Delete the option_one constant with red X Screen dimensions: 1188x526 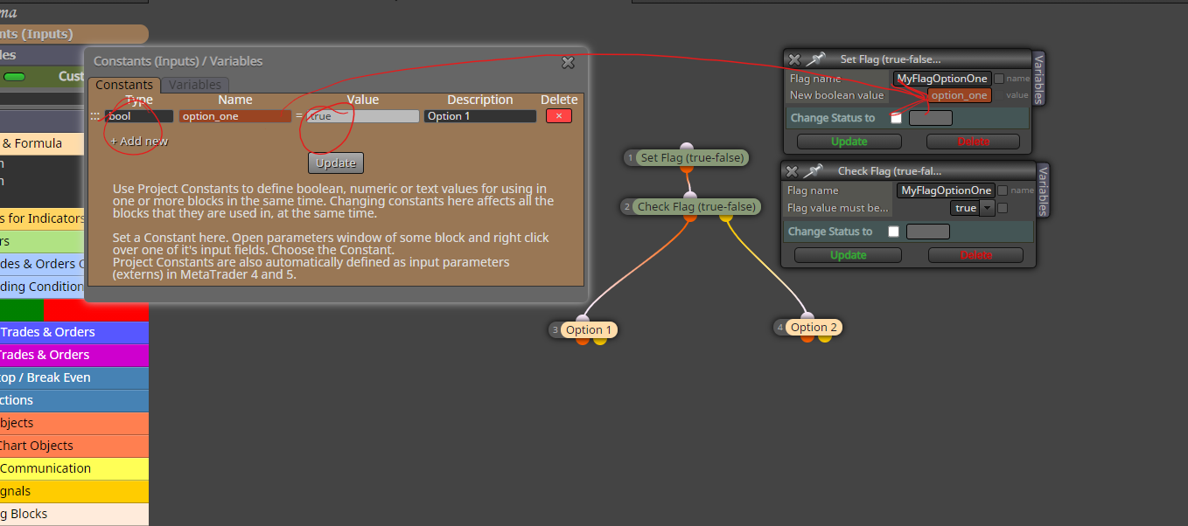(x=559, y=116)
